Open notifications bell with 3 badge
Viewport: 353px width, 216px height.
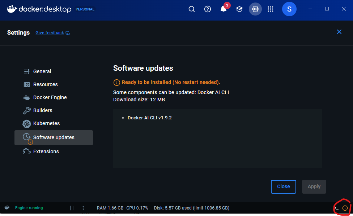click(224, 9)
